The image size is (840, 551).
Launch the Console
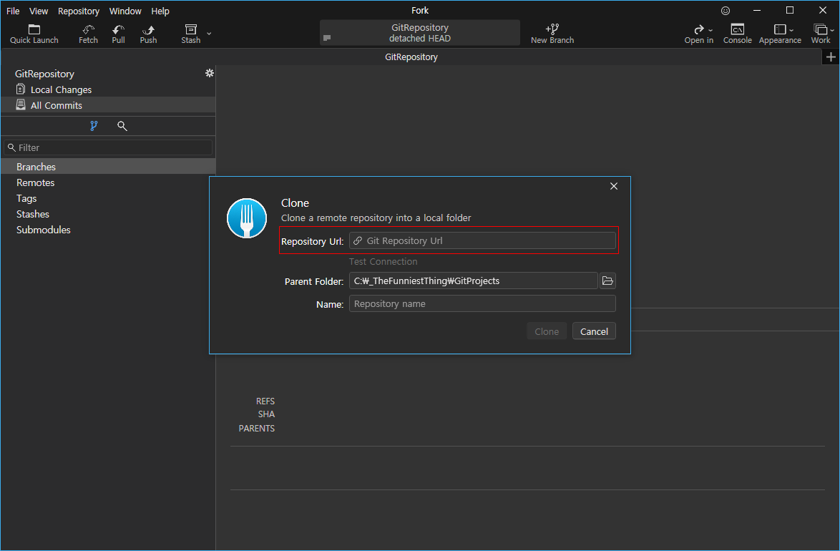[x=737, y=34]
